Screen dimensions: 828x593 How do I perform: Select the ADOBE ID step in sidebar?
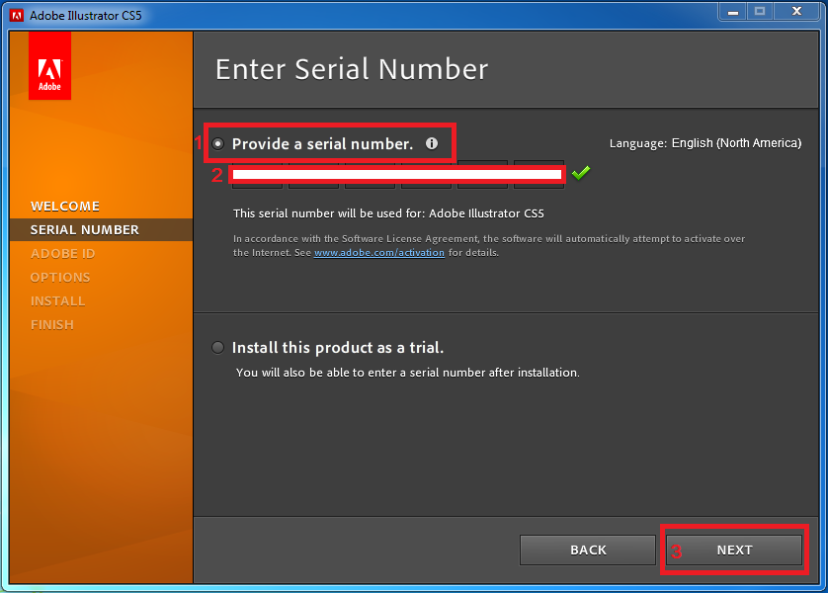pos(63,253)
